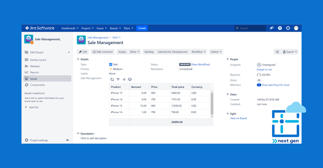Open the Workflow dropdown
Viewport: 323px width, 168px height.
pyautogui.click(x=199, y=52)
